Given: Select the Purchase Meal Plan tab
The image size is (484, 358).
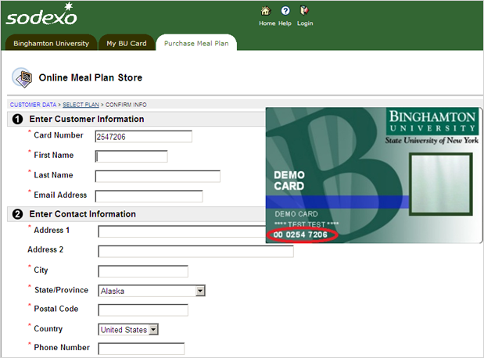Looking at the screenshot, I should point(196,43).
